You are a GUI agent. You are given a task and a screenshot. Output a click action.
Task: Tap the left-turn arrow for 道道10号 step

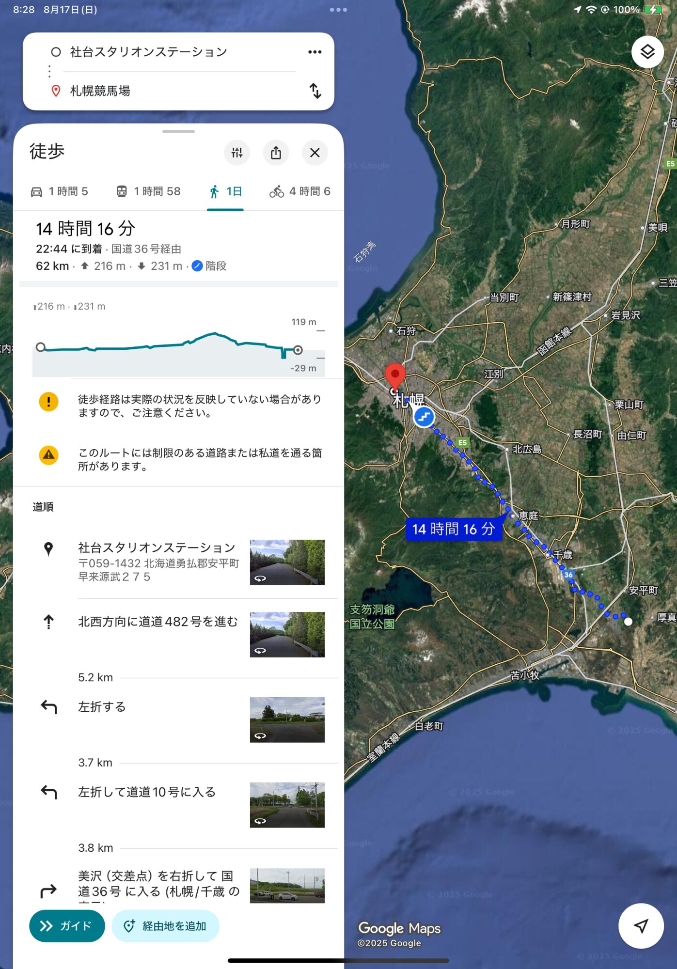(48, 793)
